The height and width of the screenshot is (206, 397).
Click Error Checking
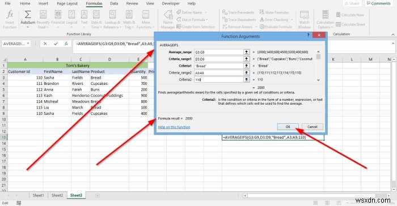point(274,19)
